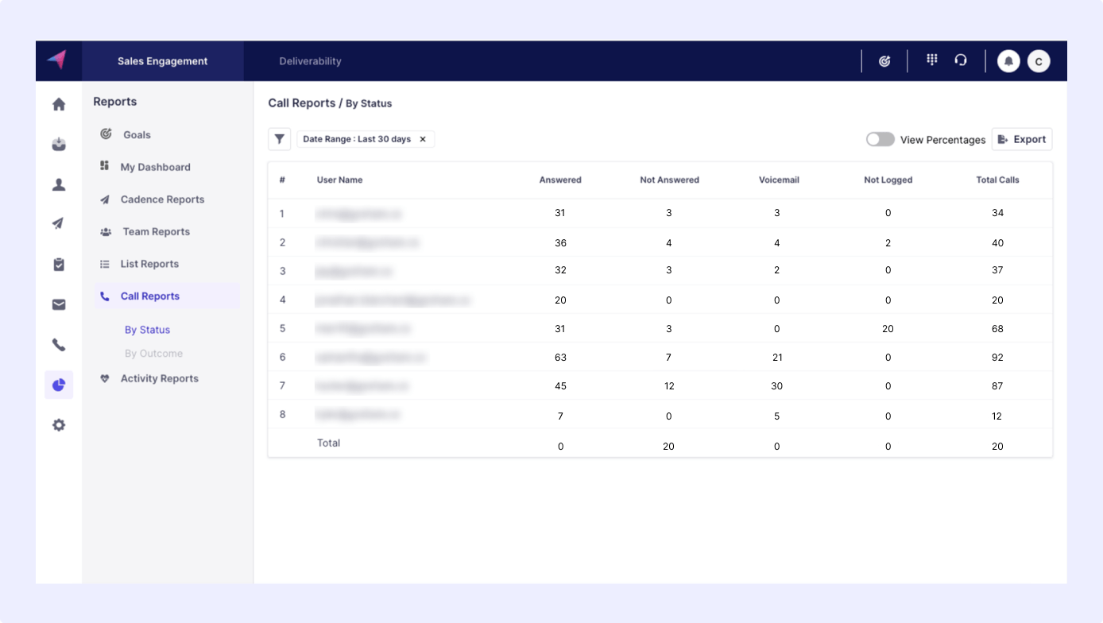Click the home icon in left sidebar

(x=59, y=104)
